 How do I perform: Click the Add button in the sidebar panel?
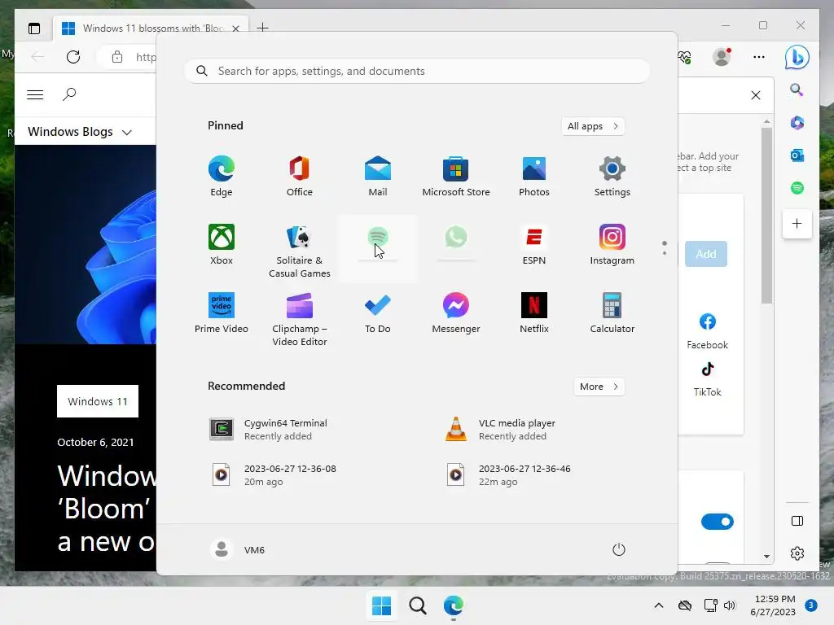tap(706, 254)
